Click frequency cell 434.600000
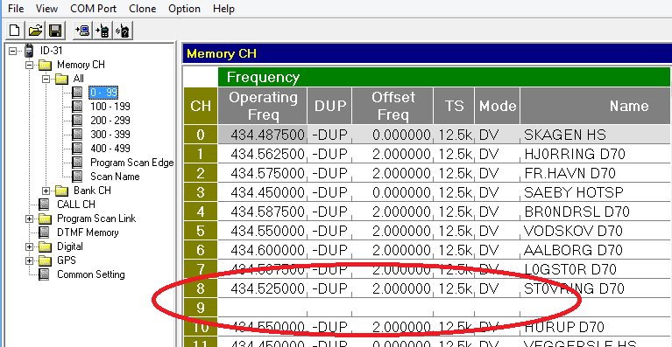Screen dimensions: 672x347 point(262,251)
